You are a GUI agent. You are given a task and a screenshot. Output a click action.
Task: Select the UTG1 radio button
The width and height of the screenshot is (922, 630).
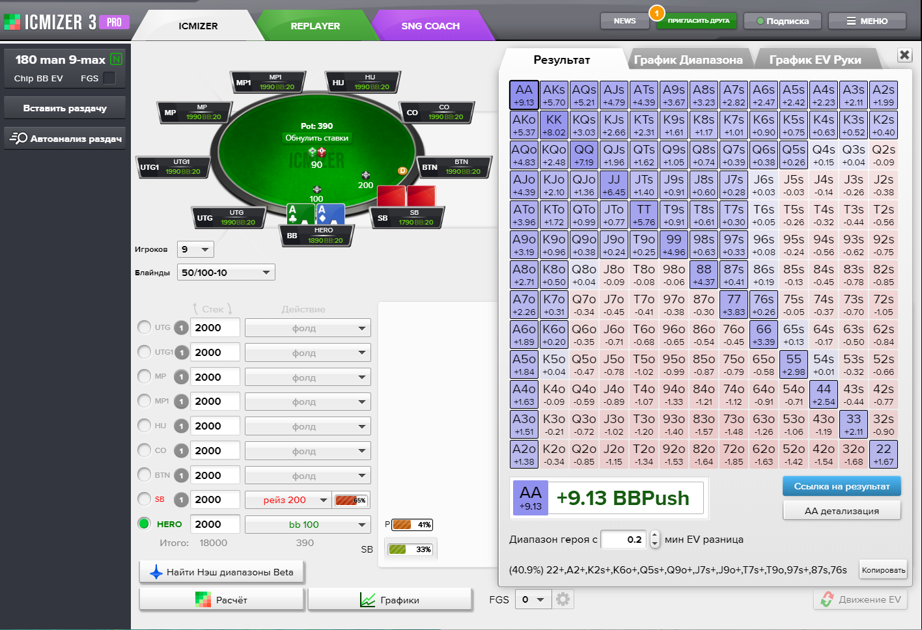(145, 352)
